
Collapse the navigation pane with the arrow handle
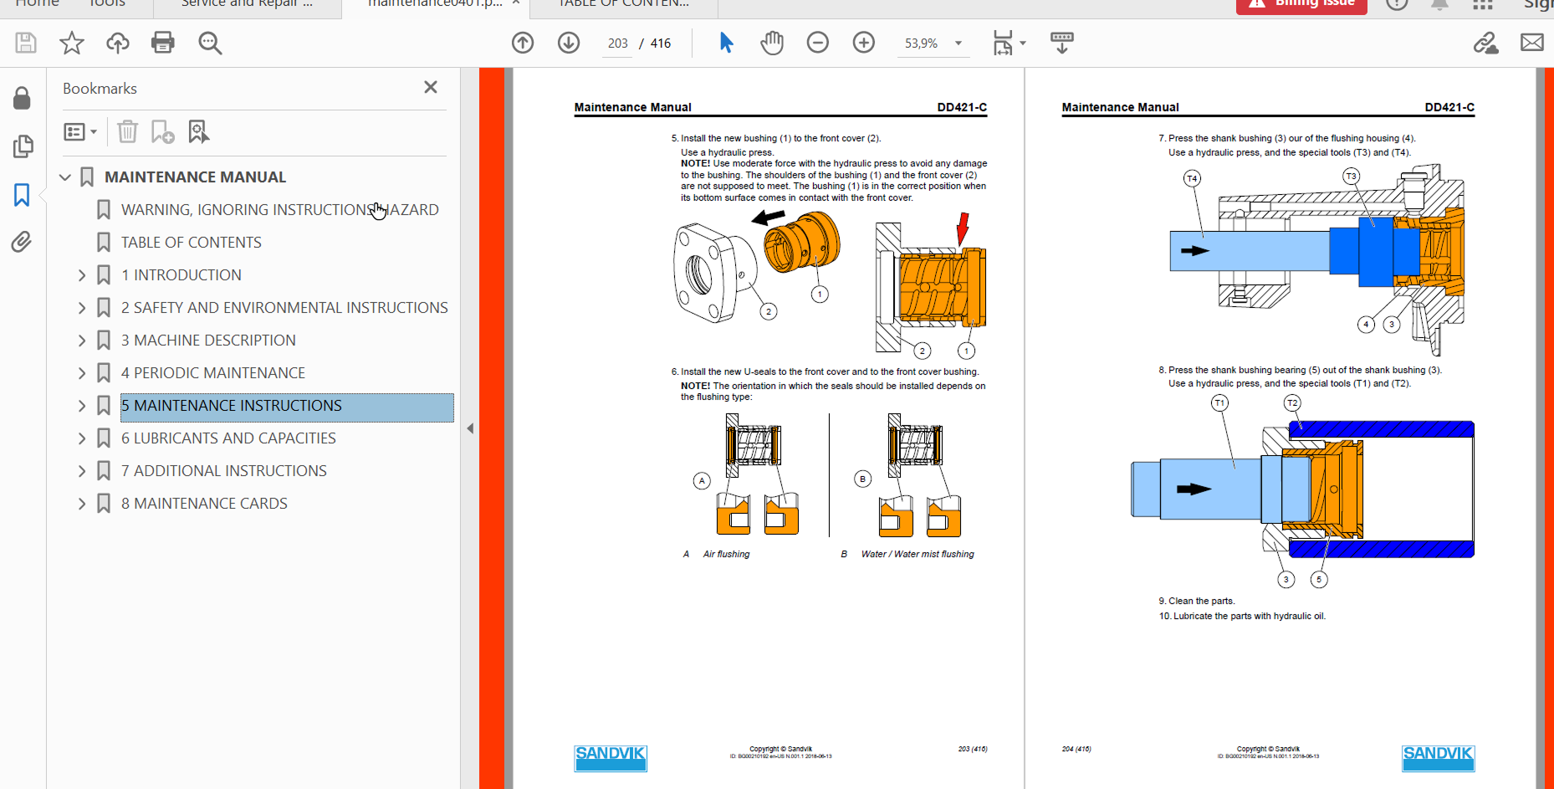click(470, 428)
